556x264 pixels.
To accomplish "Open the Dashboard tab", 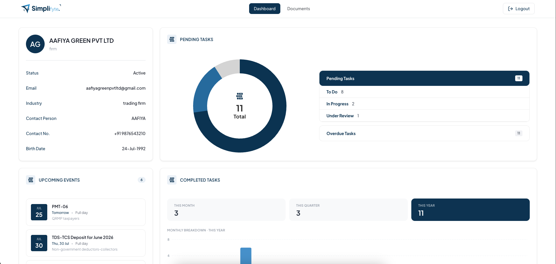I will (x=265, y=9).
